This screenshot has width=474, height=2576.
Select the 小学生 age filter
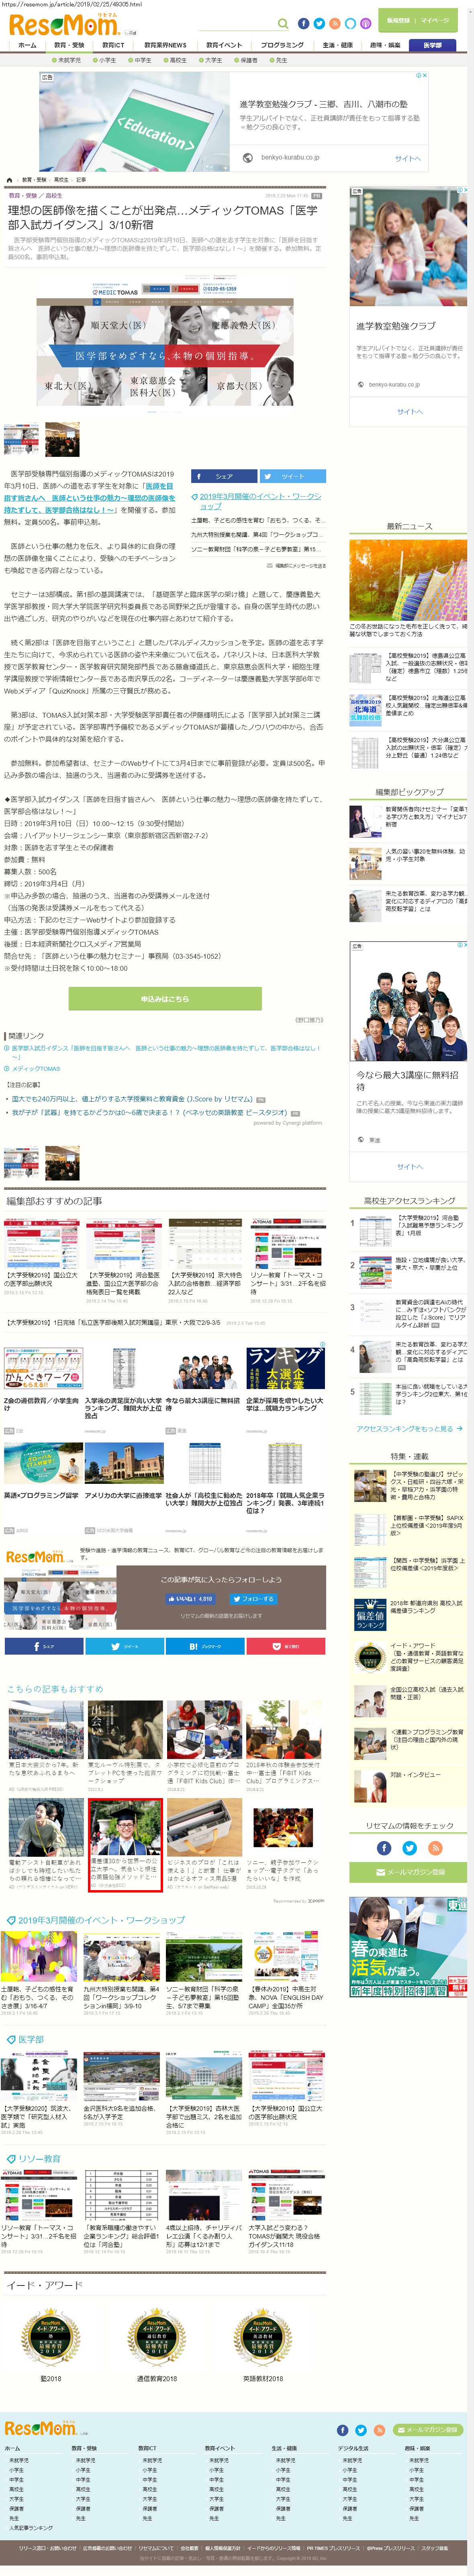104,60
